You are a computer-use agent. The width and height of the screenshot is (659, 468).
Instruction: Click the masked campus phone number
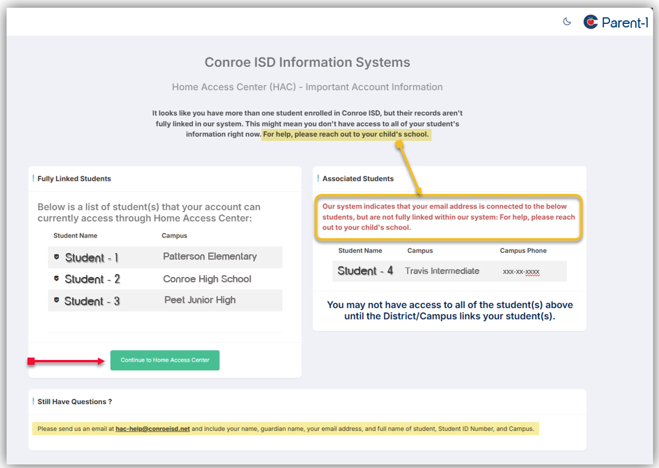[x=521, y=272]
